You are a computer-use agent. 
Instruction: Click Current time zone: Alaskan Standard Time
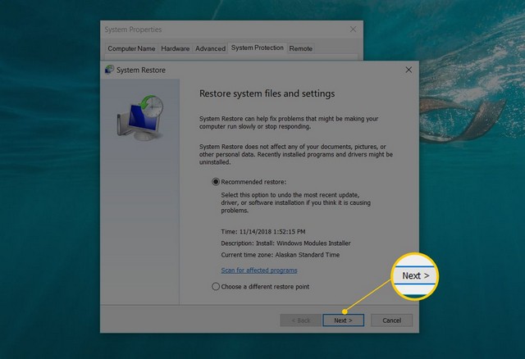click(x=281, y=255)
